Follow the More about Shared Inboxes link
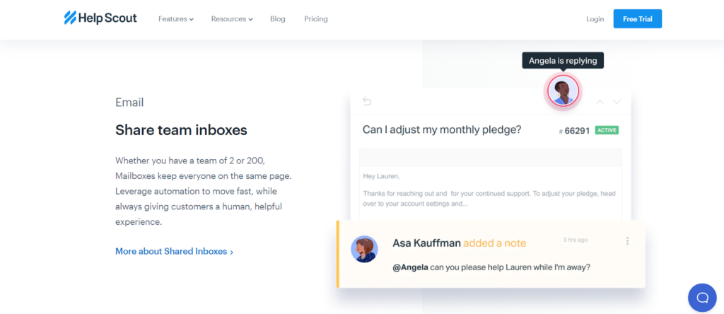The image size is (724, 314). click(x=174, y=251)
